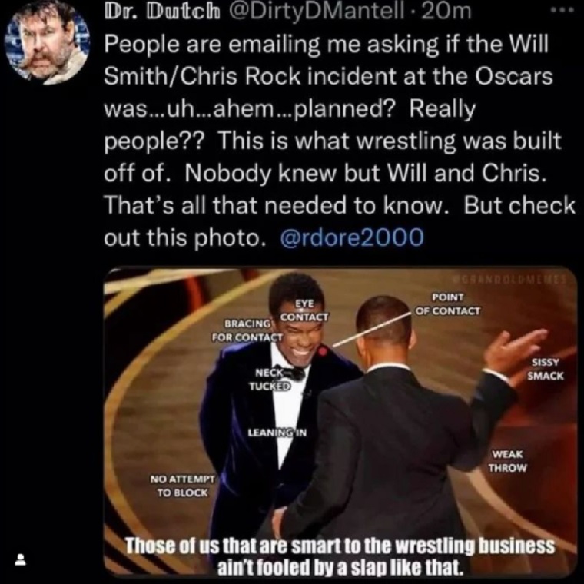The width and height of the screenshot is (584, 584).
Task: Open the @DirtyDMantell handle link
Action: point(317,12)
